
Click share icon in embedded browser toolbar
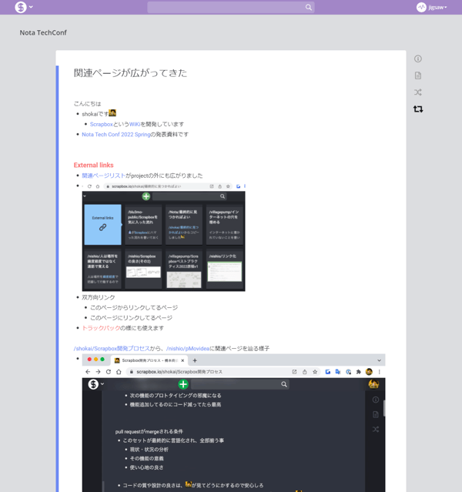[304, 372]
